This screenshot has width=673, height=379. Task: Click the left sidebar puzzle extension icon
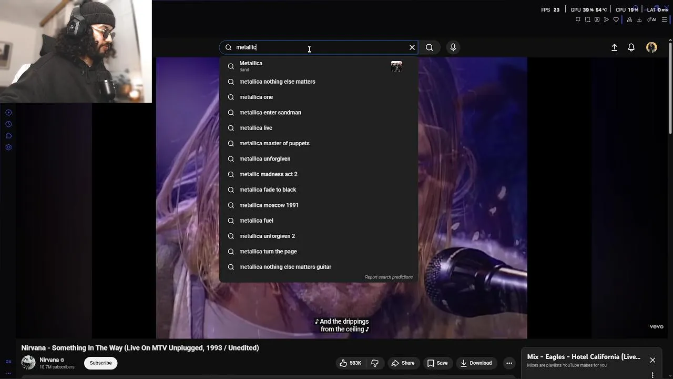[8, 136]
